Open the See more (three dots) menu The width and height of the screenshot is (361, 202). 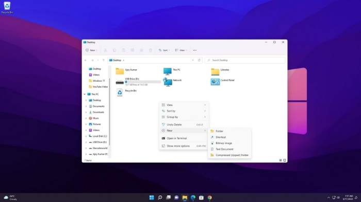pos(195,50)
